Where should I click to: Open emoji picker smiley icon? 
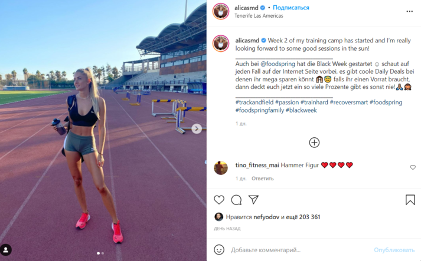click(x=219, y=250)
